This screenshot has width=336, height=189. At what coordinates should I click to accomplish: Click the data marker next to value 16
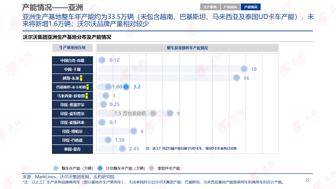(236, 78)
